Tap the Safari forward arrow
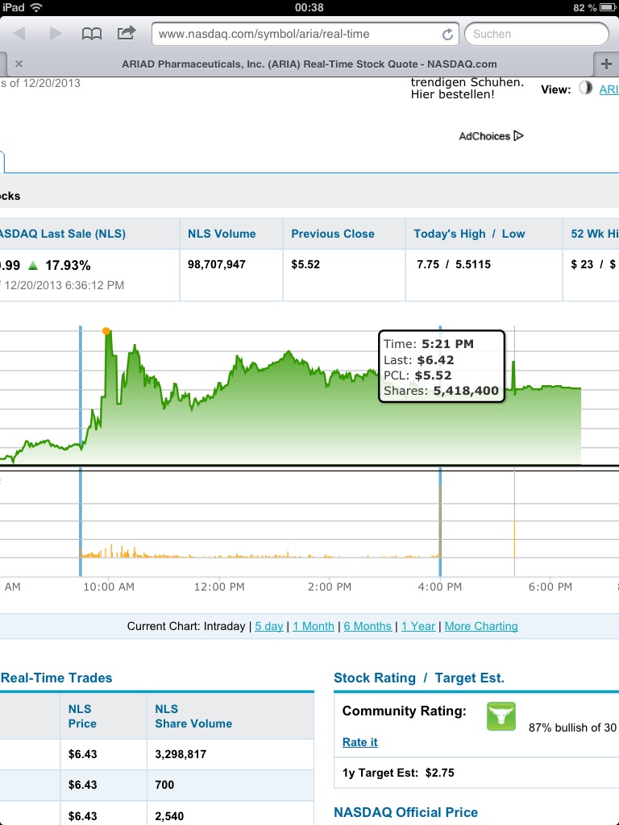This screenshot has height=825, width=619. click(x=55, y=34)
